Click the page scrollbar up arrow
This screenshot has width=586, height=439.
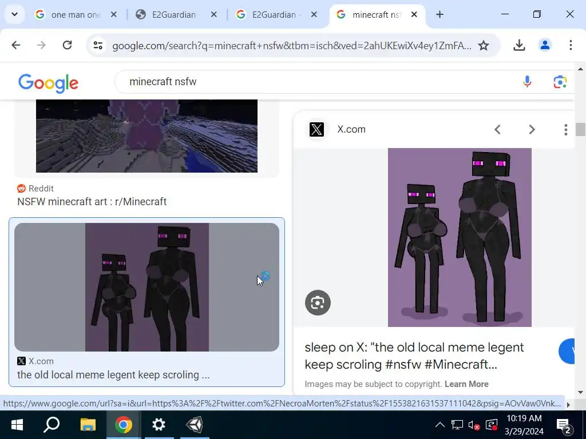coord(580,69)
